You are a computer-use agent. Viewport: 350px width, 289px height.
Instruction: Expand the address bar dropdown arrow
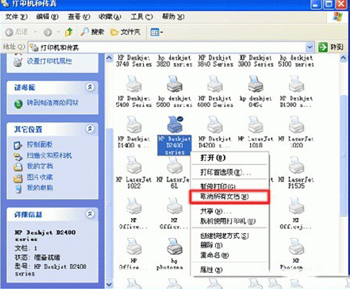click(x=310, y=47)
